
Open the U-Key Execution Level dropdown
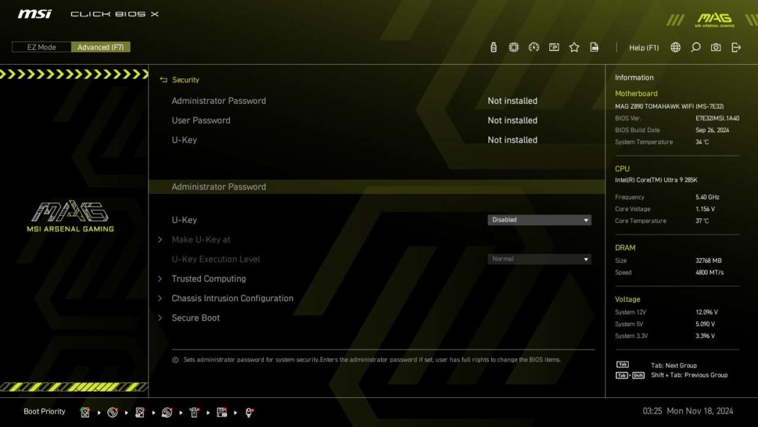point(539,259)
